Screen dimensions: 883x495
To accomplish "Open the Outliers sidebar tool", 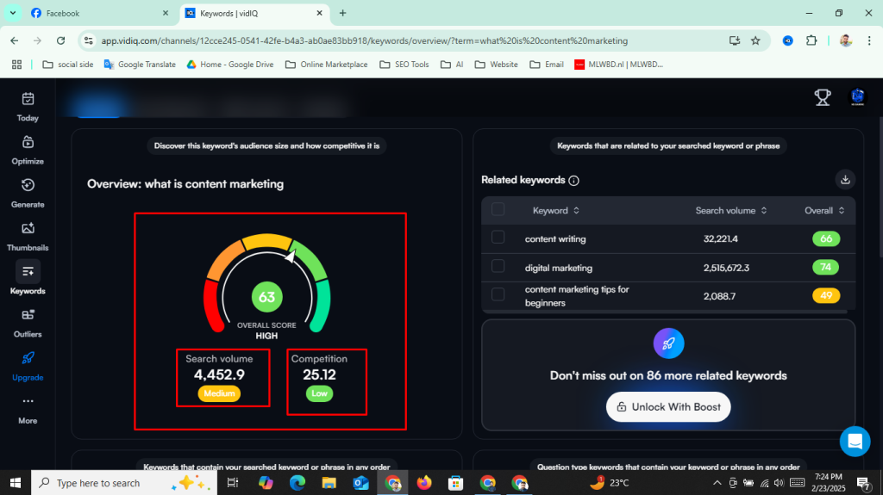I will (28, 324).
